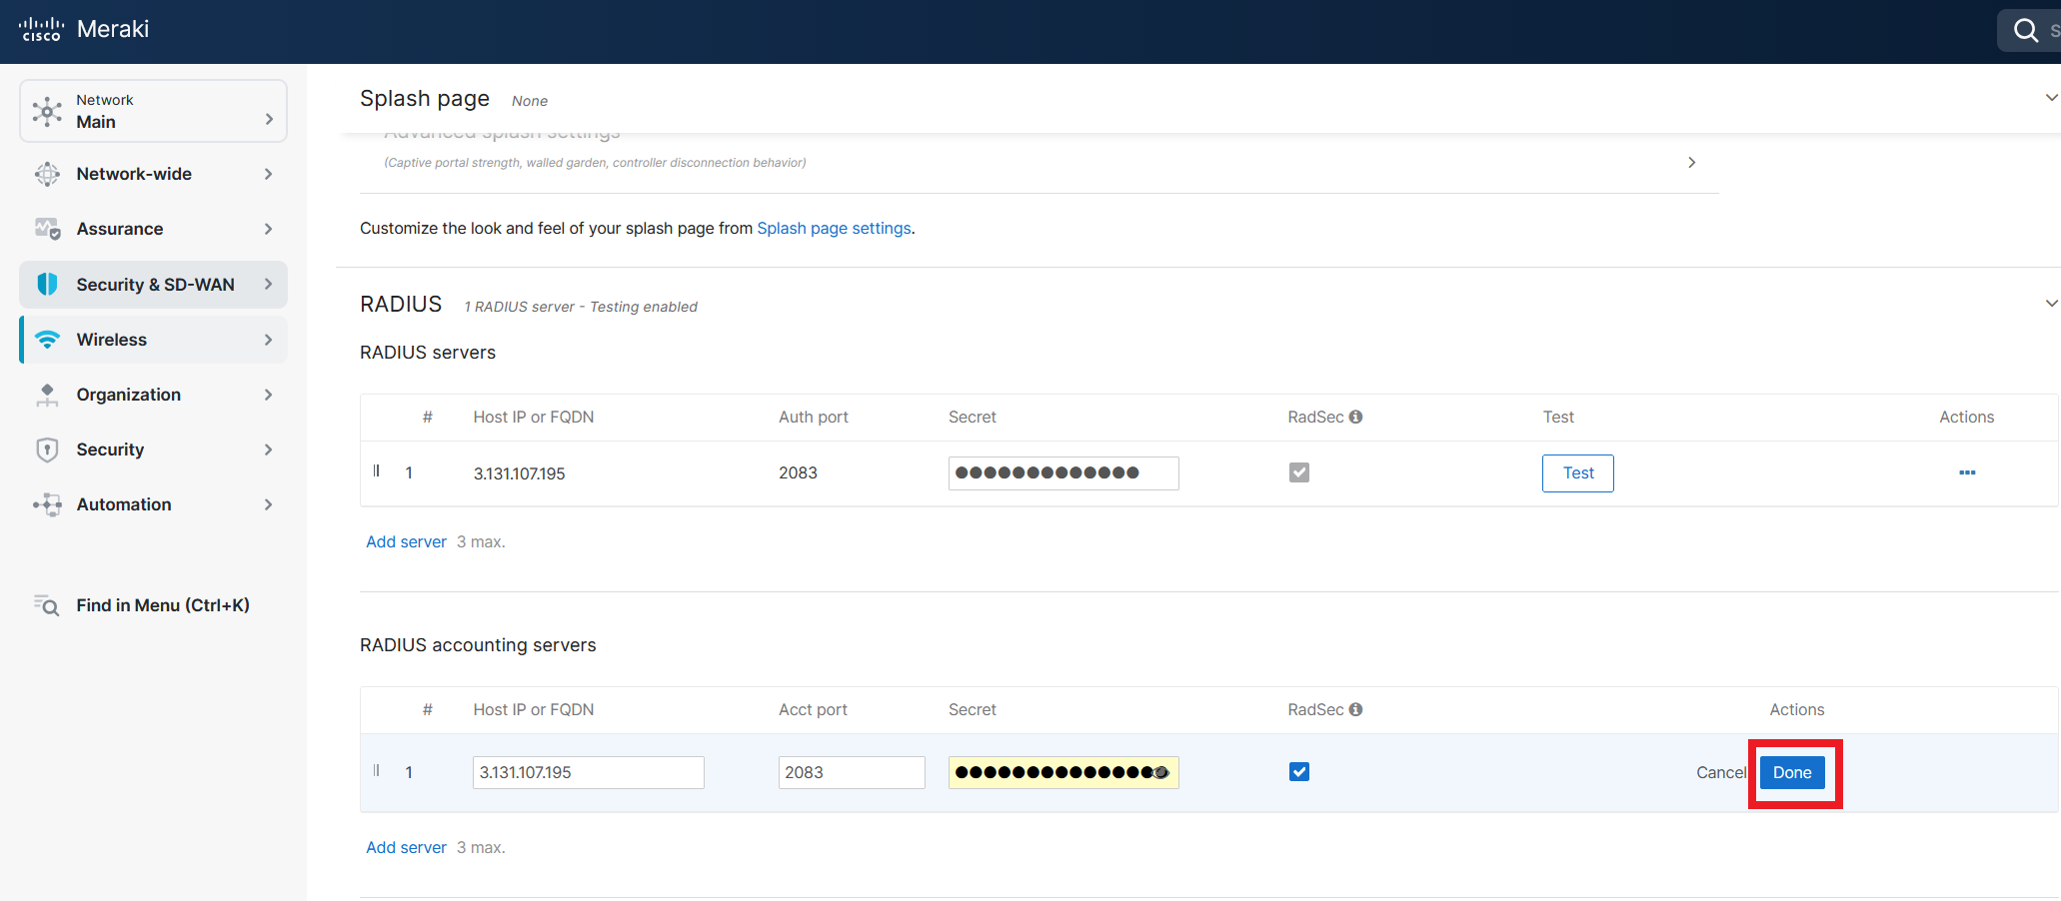Reveal accounting server secret with eye icon
Image resolution: width=2061 pixels, height=901 pixels.
[x=1160, y=772]
